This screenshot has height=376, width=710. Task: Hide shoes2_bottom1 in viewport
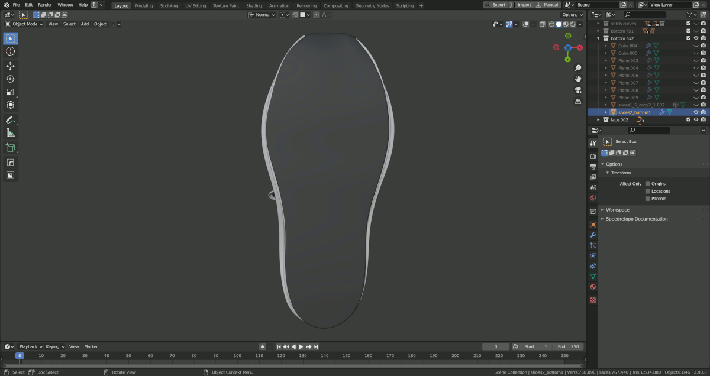click(696, 112)
